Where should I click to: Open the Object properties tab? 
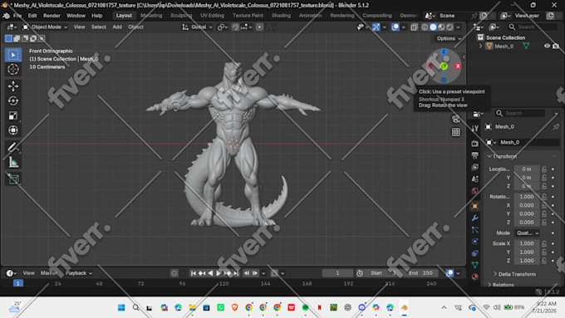tap(475, 206)
